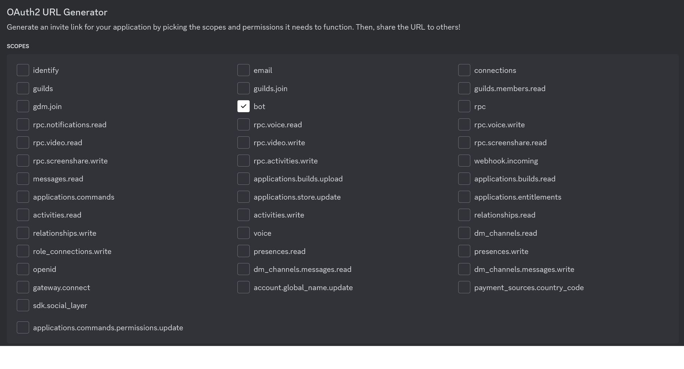
Task: Enable the identify scope checkbox
Action: pyautogui.click(x=23, y=70)
